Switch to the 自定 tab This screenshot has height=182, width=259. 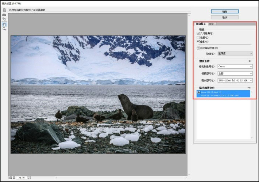[211, 24]
